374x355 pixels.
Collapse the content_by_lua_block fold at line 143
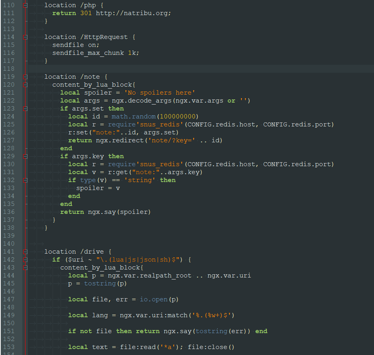pos(25,268)
